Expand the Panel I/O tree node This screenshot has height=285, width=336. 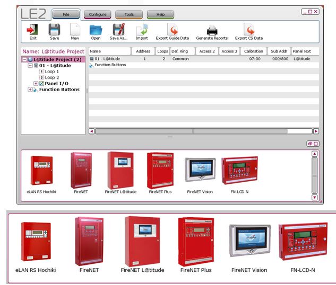(x=36, y=83)
